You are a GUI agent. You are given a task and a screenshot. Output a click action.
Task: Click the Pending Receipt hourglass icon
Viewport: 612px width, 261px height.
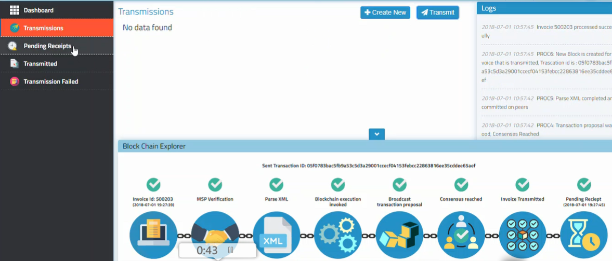(x=584, y=235)
